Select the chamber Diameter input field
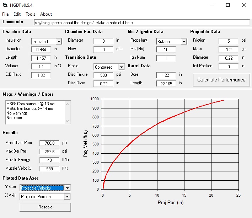The image size is (252, 218). pyautogui.click(x=41, y=50)
